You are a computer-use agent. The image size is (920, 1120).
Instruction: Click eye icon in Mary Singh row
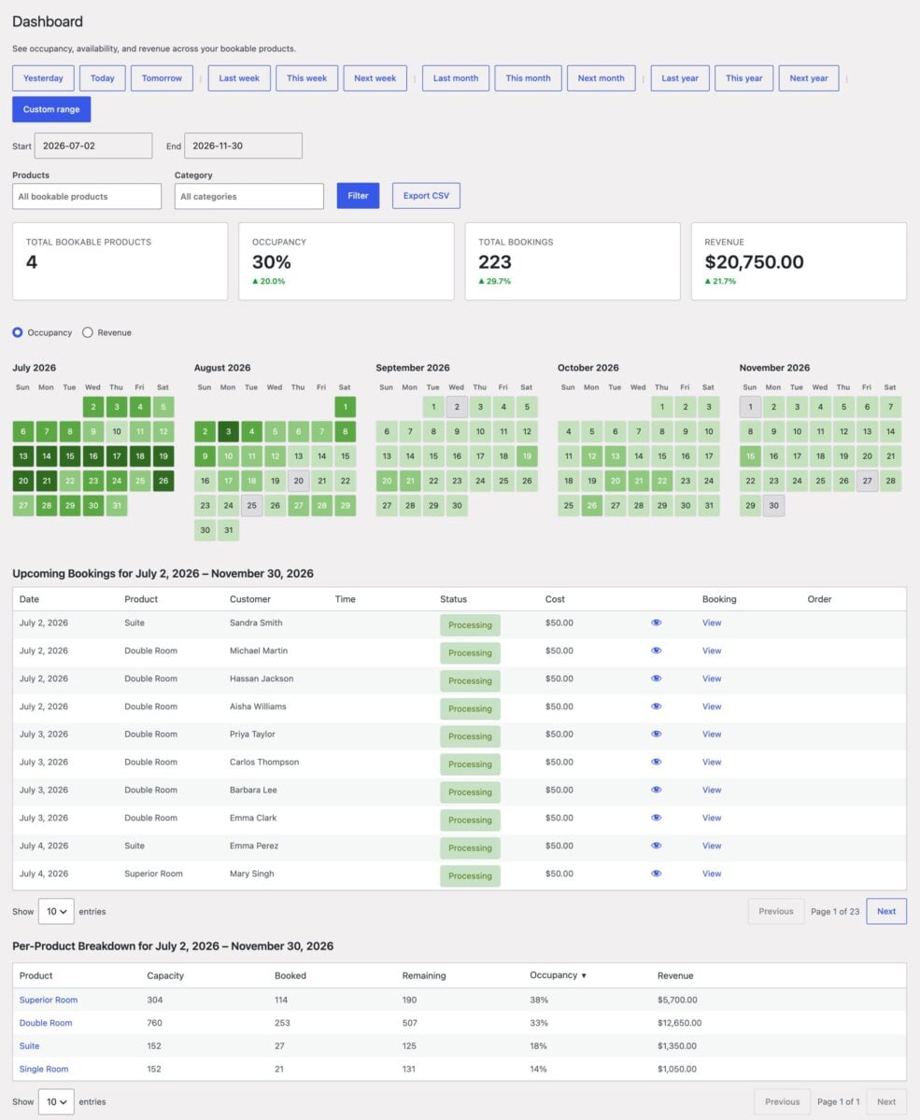(656, 874)
